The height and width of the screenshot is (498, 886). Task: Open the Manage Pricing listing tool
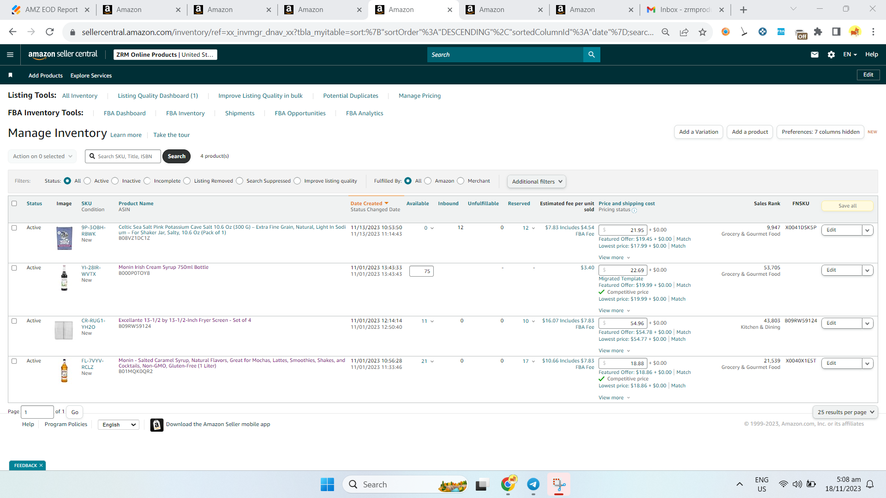tap(419, 96)
